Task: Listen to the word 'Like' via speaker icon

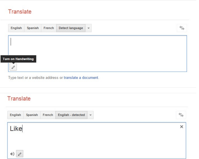Action: click(x=12, y=154)
